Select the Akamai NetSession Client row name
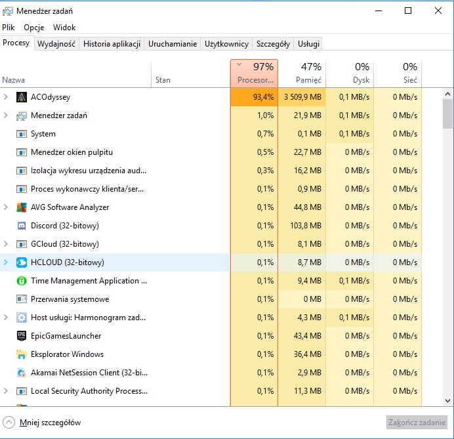This screenshot has width=454, height=439. (89, 373)
